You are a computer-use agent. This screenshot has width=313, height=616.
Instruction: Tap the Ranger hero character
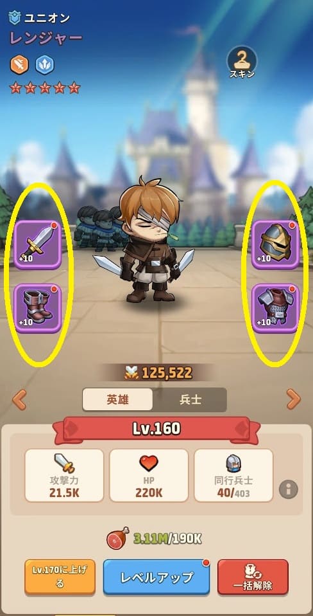tap(146, 240)
